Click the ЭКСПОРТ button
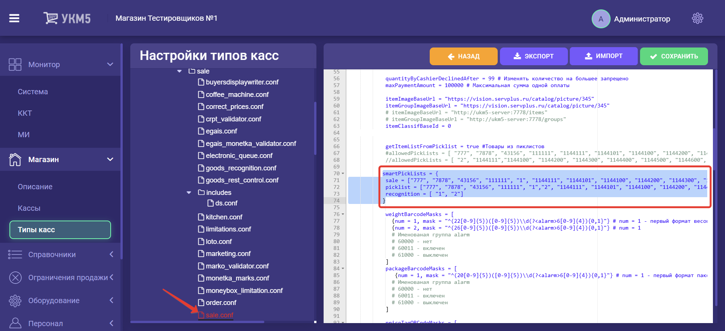 click(x=534, y=56)
